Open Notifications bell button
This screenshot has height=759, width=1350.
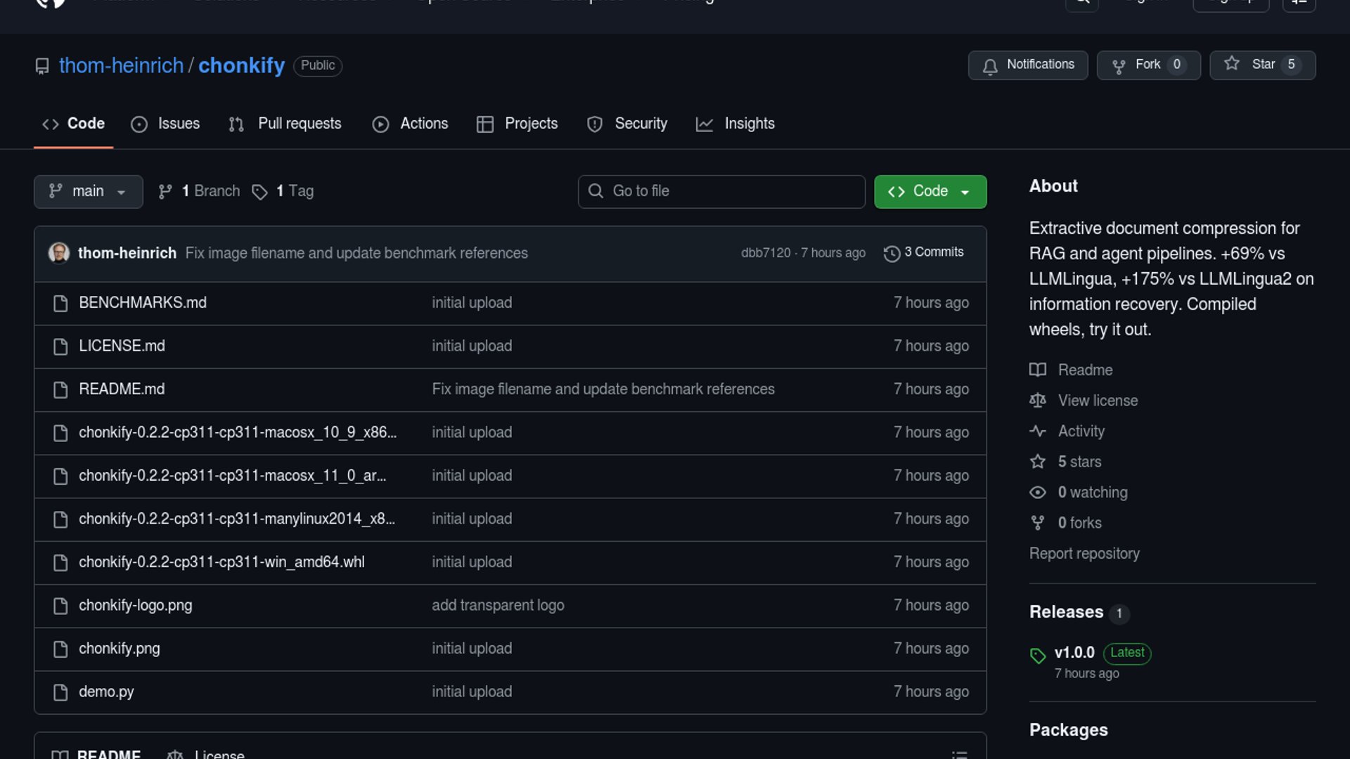1028,65
